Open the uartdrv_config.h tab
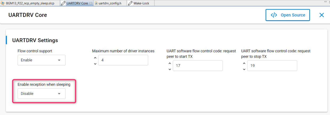Screen dimensions: 330x115 (112, 3)
